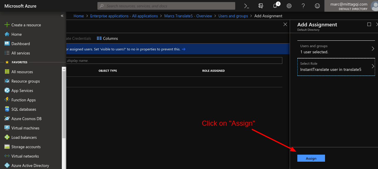The width and height of the screenshot is (378, 169).
Task: Click the feedback smiley icon
Action: [x=317, y=6]
